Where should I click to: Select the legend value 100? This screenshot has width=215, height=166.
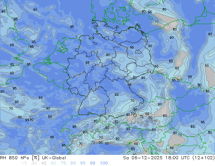click(104, 163)
